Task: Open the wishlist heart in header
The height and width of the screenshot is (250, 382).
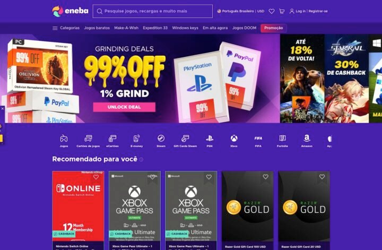Action: (x=272, y=11)
